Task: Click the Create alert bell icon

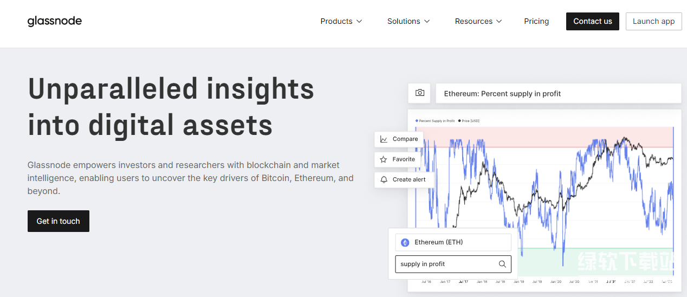Action: [x=384, y=179]
